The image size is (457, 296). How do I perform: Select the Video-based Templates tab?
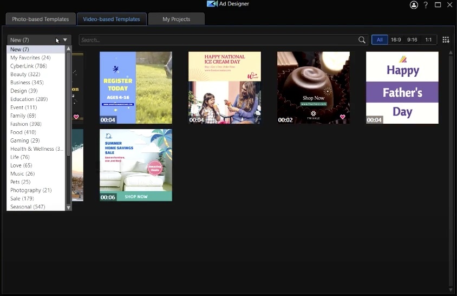tap(112, 19)
